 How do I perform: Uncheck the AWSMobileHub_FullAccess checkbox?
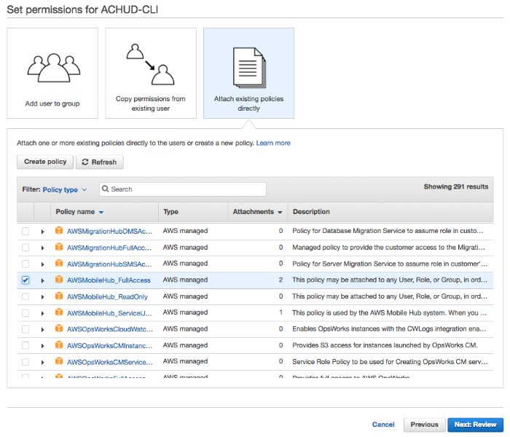click(x=25, y=280)
